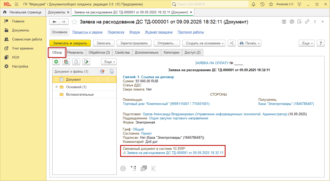Open linked 1C:ERP Заявка на расходование link

(x=175, y=153)
